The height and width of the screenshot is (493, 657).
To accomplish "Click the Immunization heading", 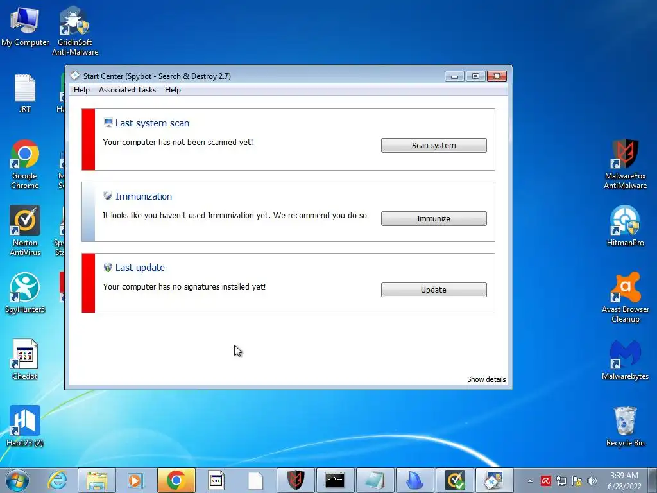I will pyautogui.click(x=144, y=196).
